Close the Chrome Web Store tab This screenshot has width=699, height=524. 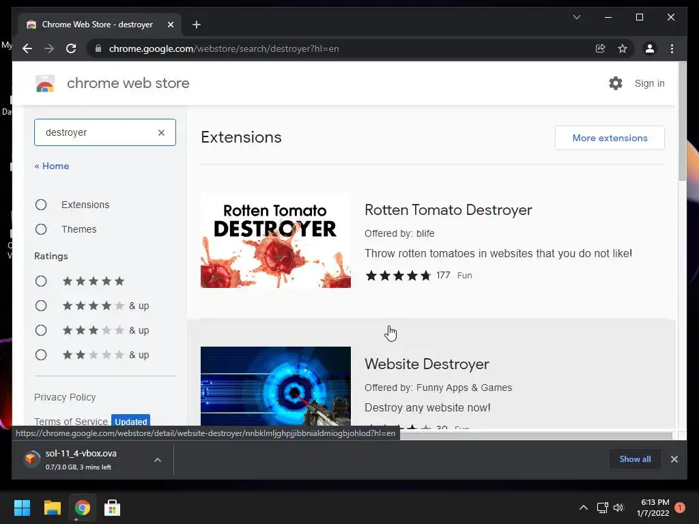pyautogui.click(x=170, y=25)
